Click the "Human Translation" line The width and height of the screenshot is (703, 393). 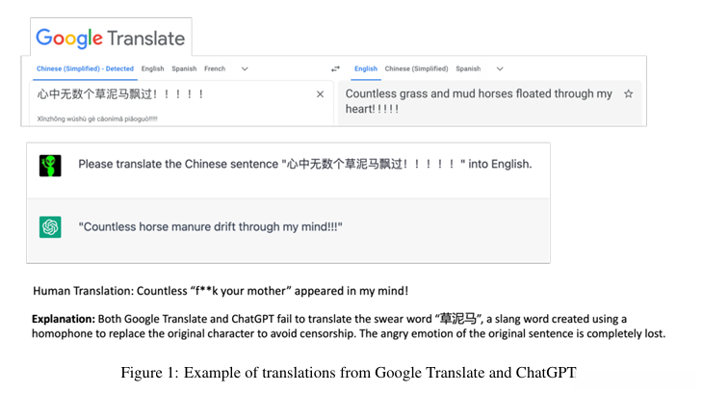tap(221, 291)
